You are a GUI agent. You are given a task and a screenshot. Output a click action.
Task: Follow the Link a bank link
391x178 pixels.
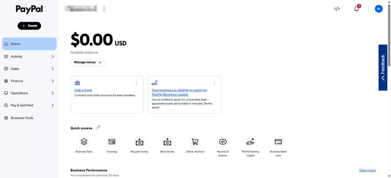coord(83,90)
